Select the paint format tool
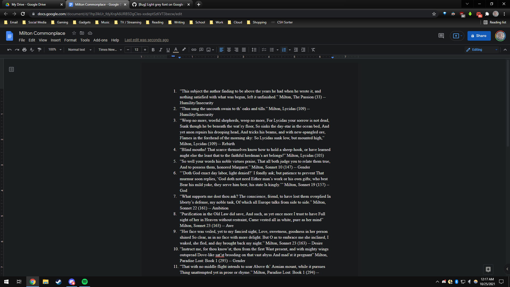Screen dimensions: 510x287 coord(39,50)
